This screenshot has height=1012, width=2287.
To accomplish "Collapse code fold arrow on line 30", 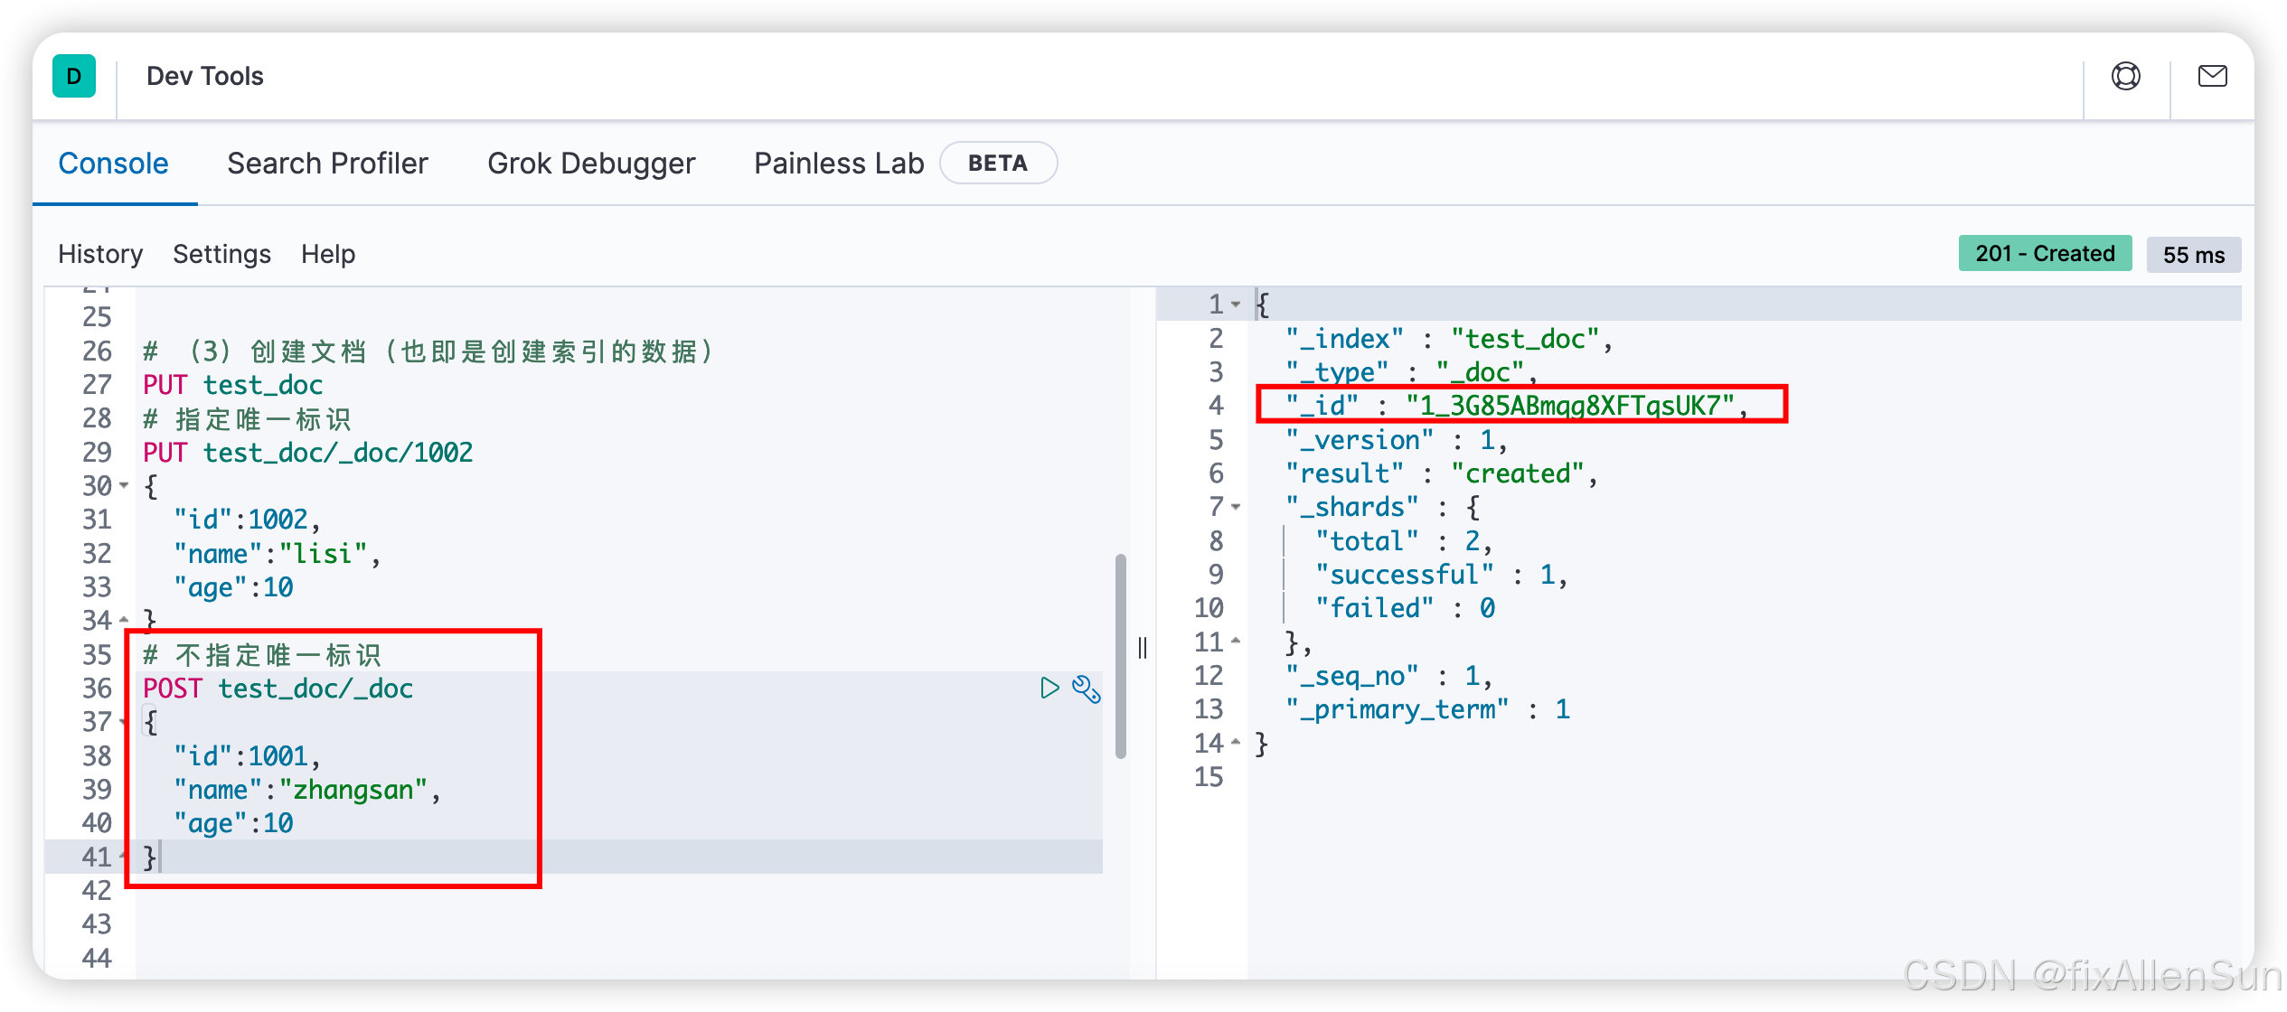I will [124, 486].
